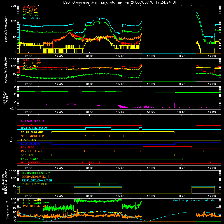Image resolution: width=224 pixels, height=224 pixels.
Task: Click the 18:30 tick label under GOES-12 panel
Action: click(x=151, y=112)
